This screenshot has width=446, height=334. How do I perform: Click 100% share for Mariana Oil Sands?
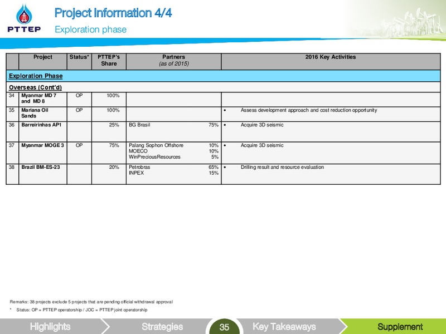click(113, 110)
